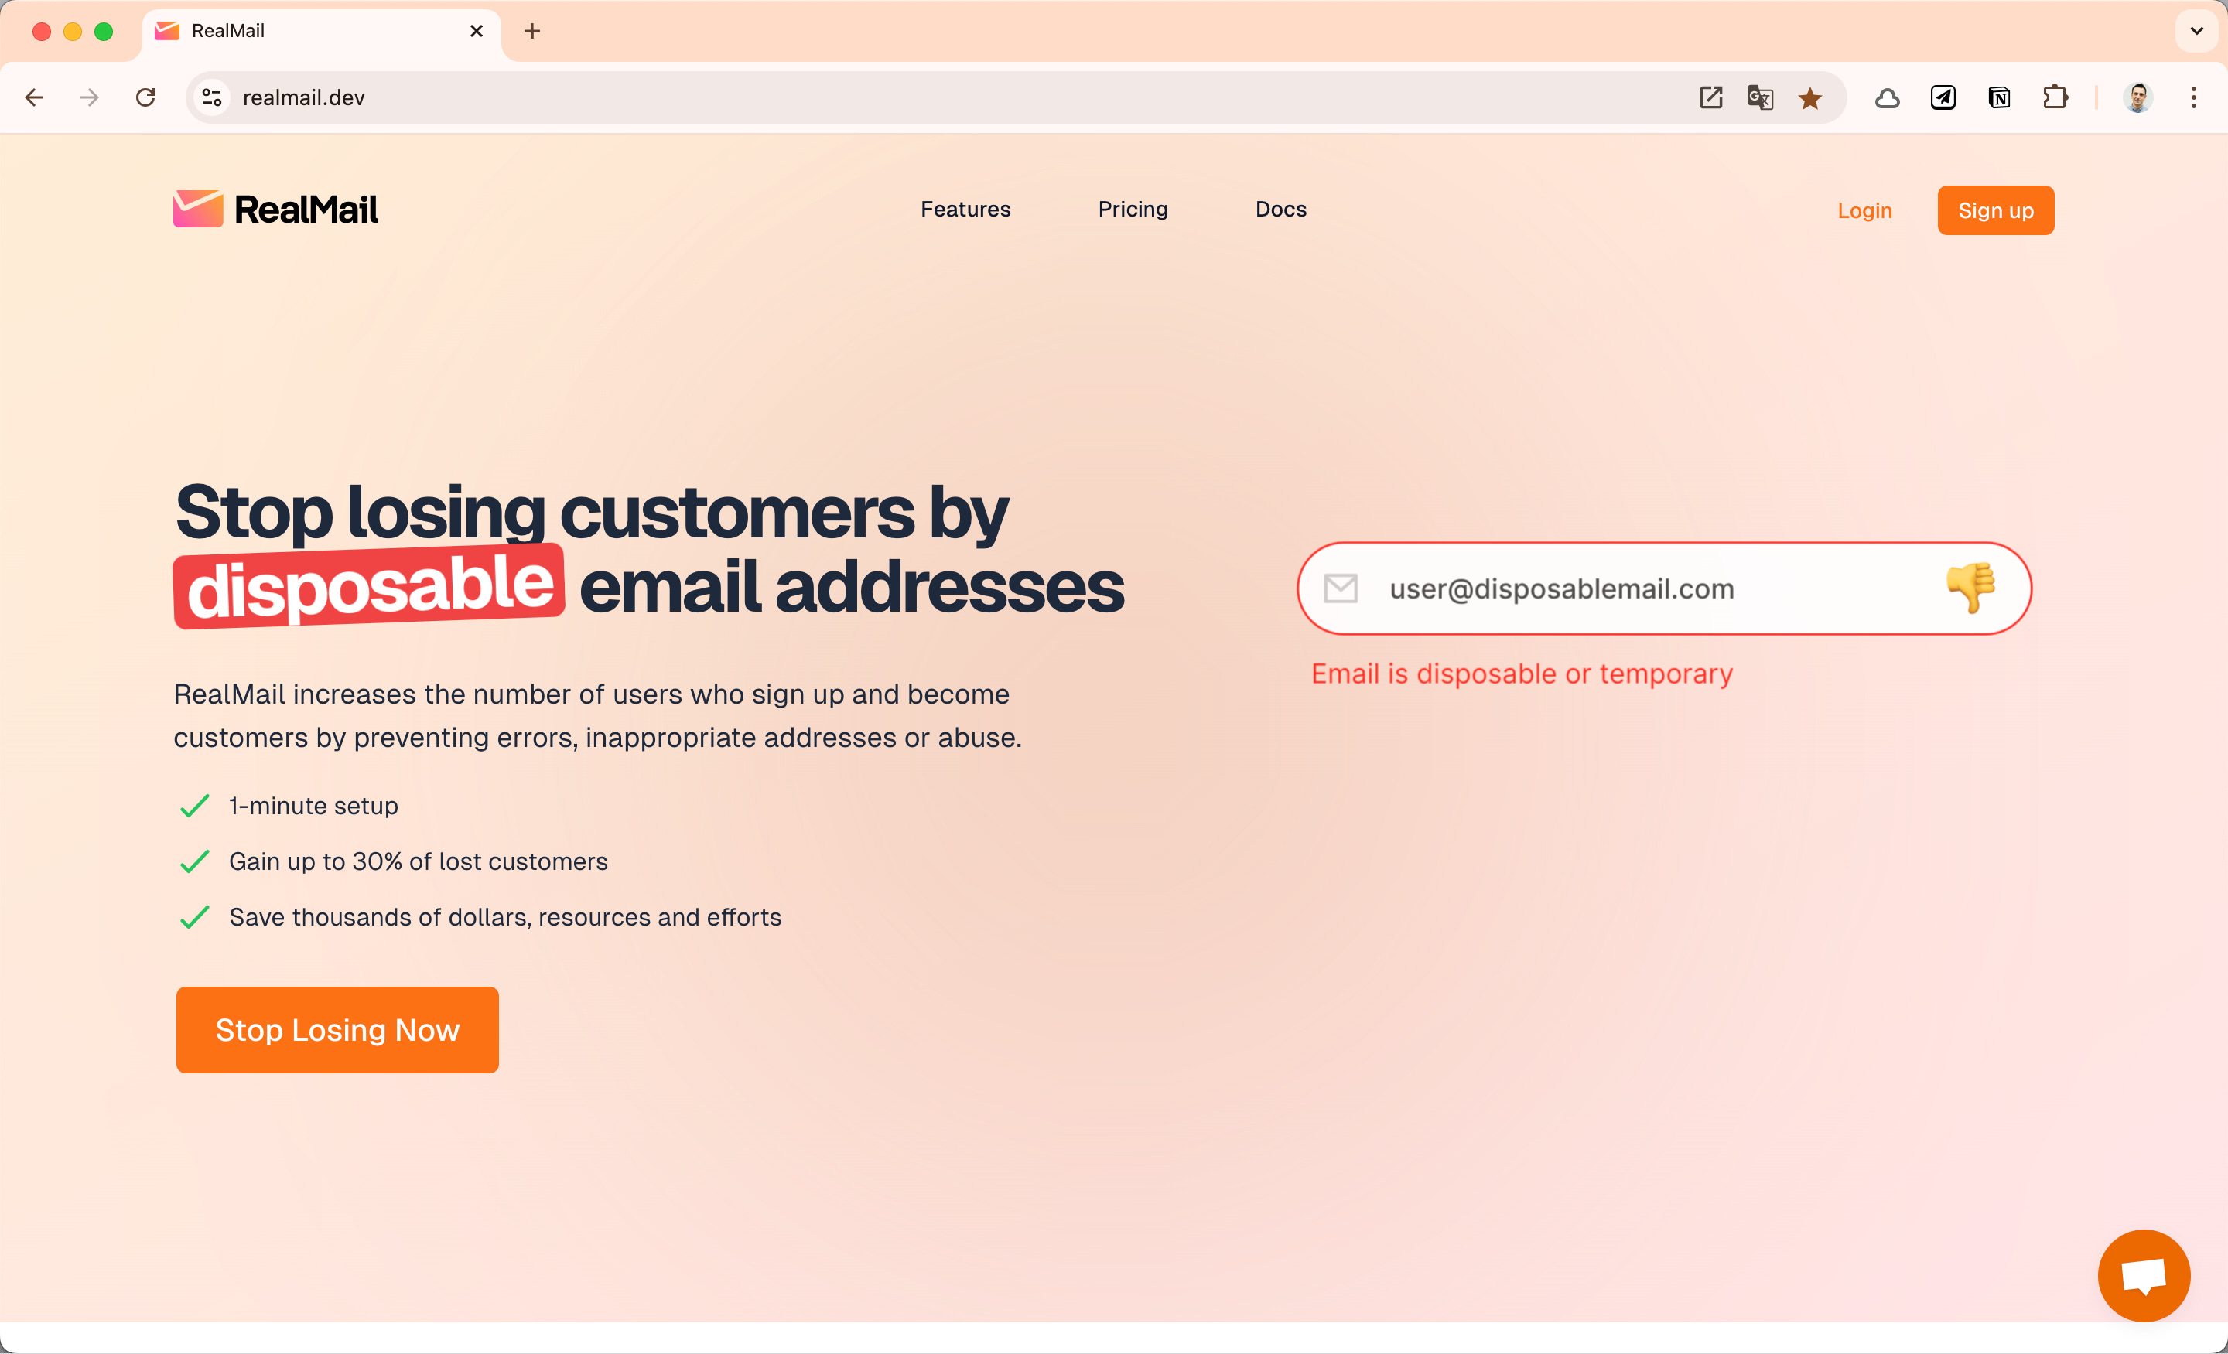View site information icon beside URL
The image size is (2228, 1354).
212,97
